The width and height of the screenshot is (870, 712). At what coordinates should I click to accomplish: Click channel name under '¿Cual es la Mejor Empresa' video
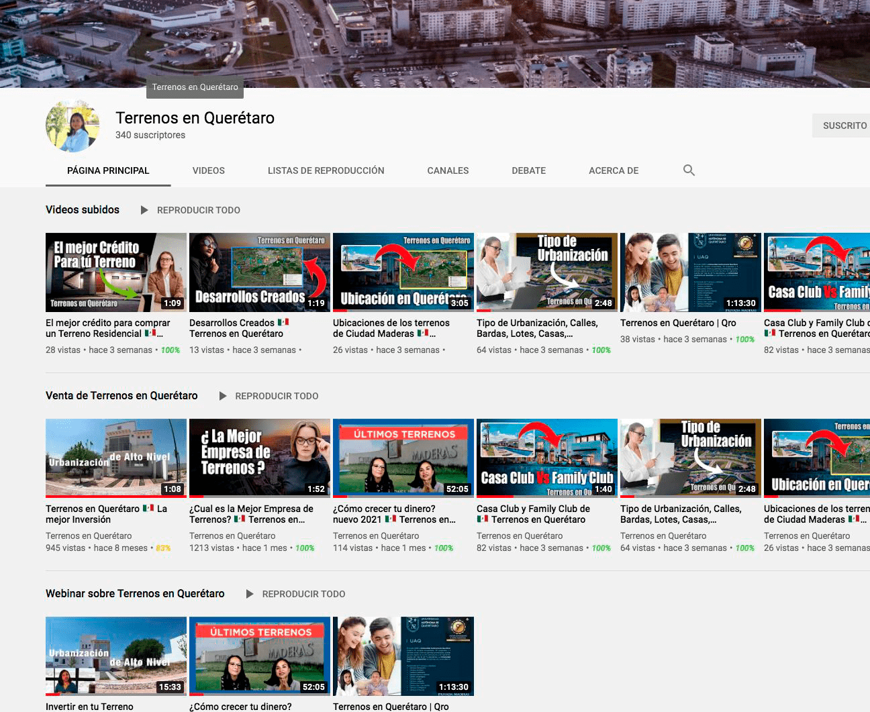click(x=232, y=536)
